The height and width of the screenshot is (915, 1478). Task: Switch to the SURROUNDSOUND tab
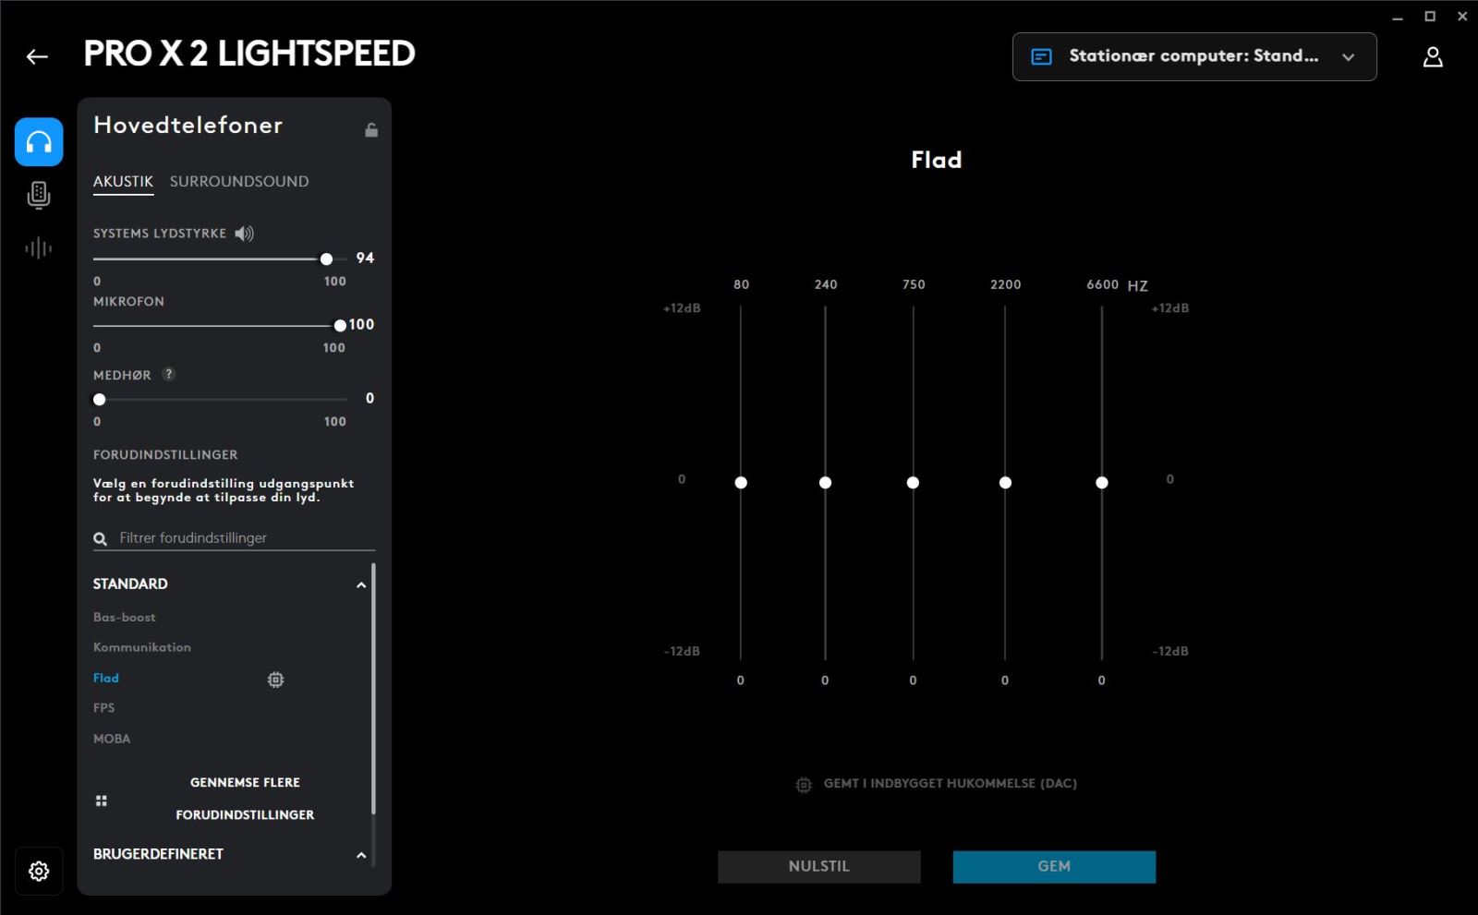(239, 182)
